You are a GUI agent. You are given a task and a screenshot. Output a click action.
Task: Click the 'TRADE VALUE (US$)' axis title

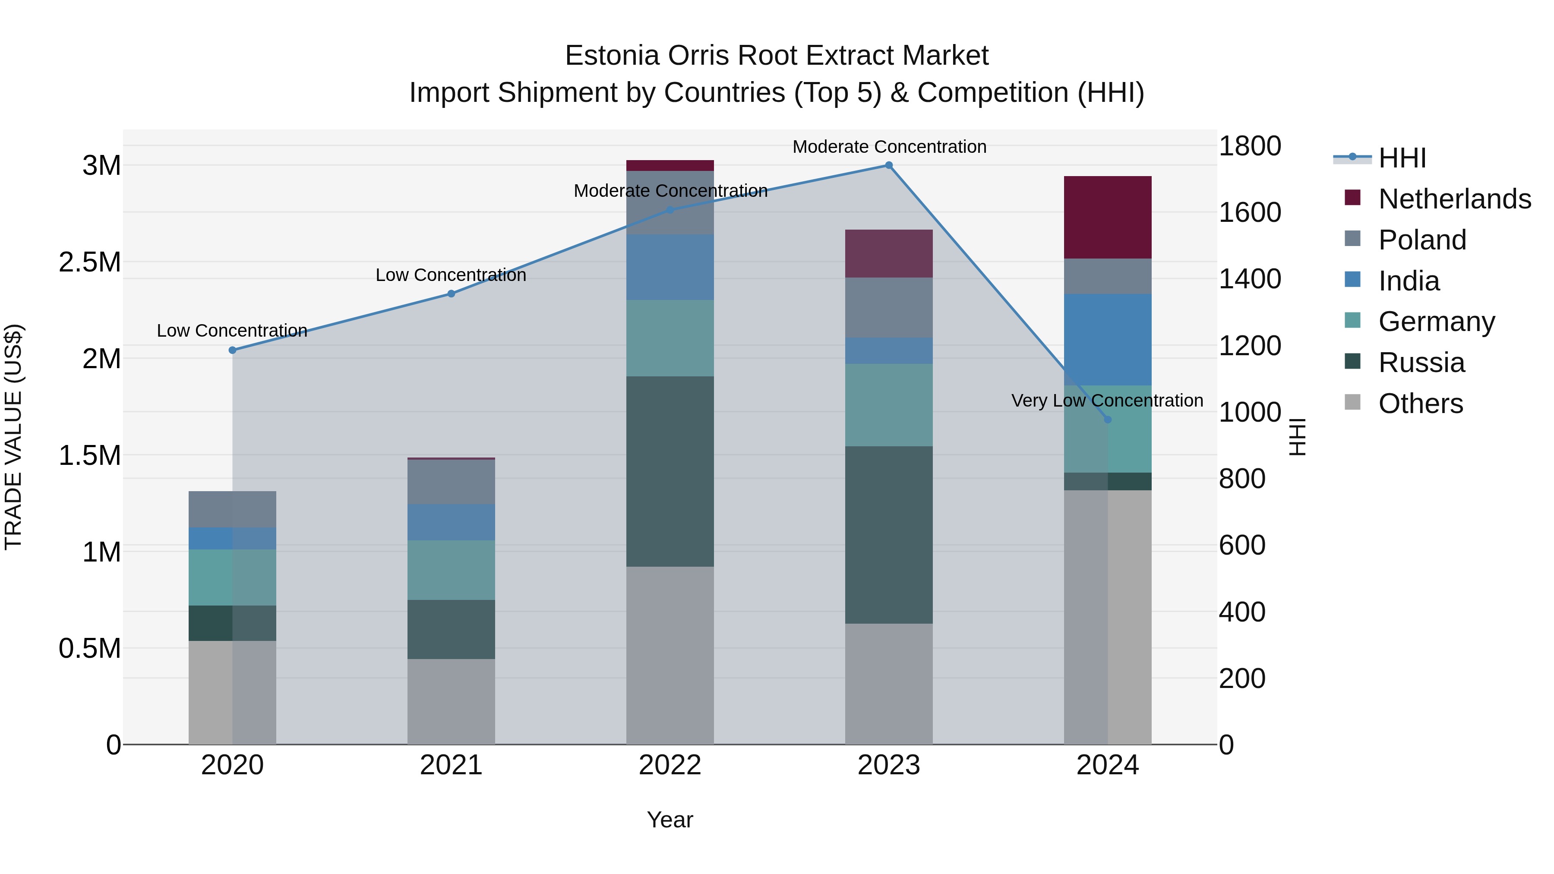pos(13,437)
